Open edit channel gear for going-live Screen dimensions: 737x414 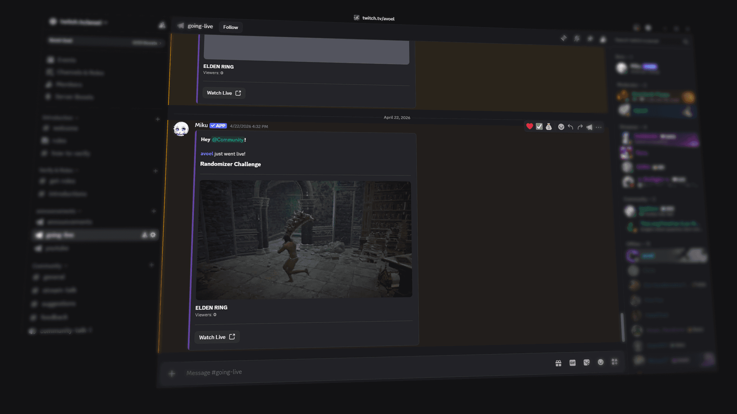point(153,235)
